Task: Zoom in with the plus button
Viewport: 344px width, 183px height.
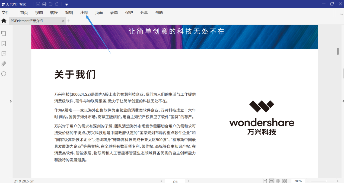Action: (338, 181)
